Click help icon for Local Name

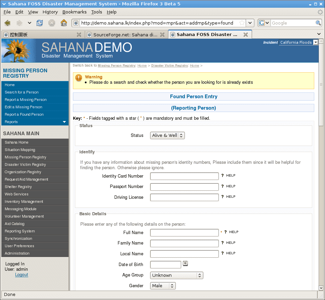tap(228, 253)
